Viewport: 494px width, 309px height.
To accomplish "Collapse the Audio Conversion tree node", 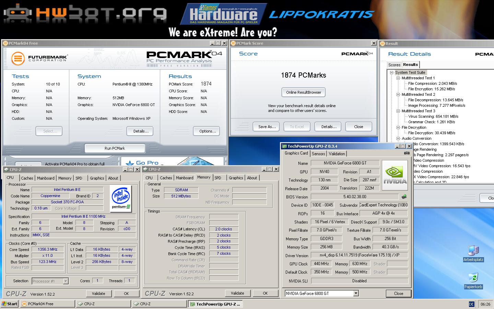I will click(398, 138).
